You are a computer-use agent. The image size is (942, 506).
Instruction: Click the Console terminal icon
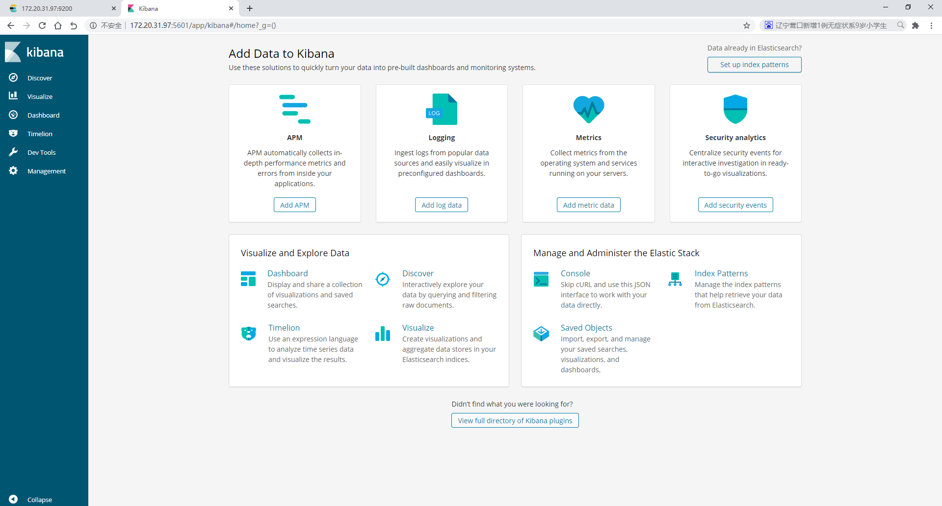point(541,279)
